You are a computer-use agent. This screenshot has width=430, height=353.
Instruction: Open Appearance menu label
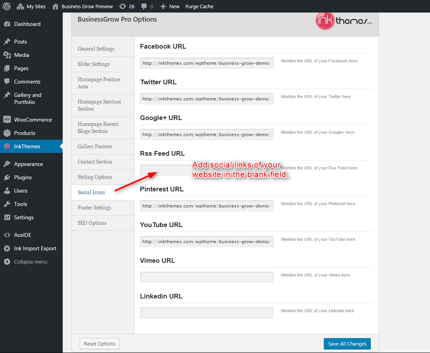point(29,164)
